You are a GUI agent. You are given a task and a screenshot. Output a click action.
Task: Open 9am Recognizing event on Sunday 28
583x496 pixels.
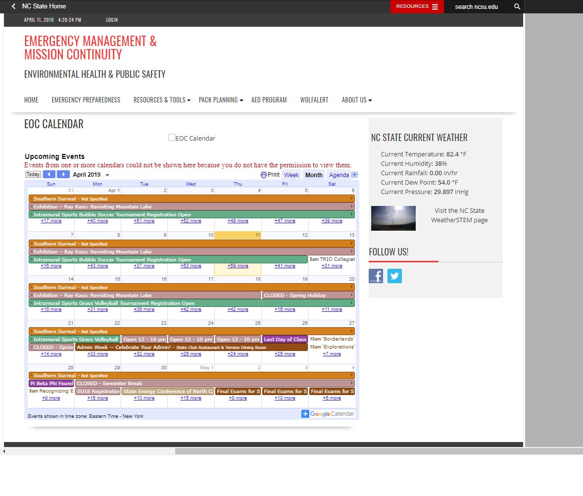coord(51,391)
